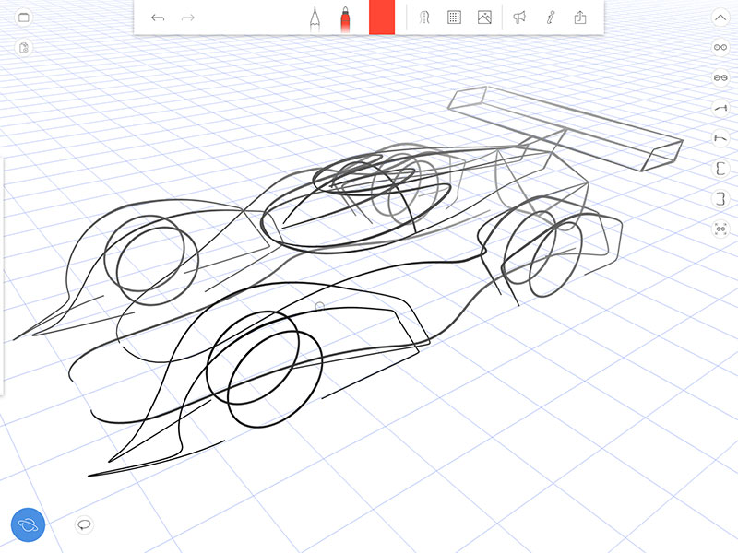The height and width of the screenshot is (553, 738).
Task: Open the clipboard icon below the folder
Action: coord(24,46)
